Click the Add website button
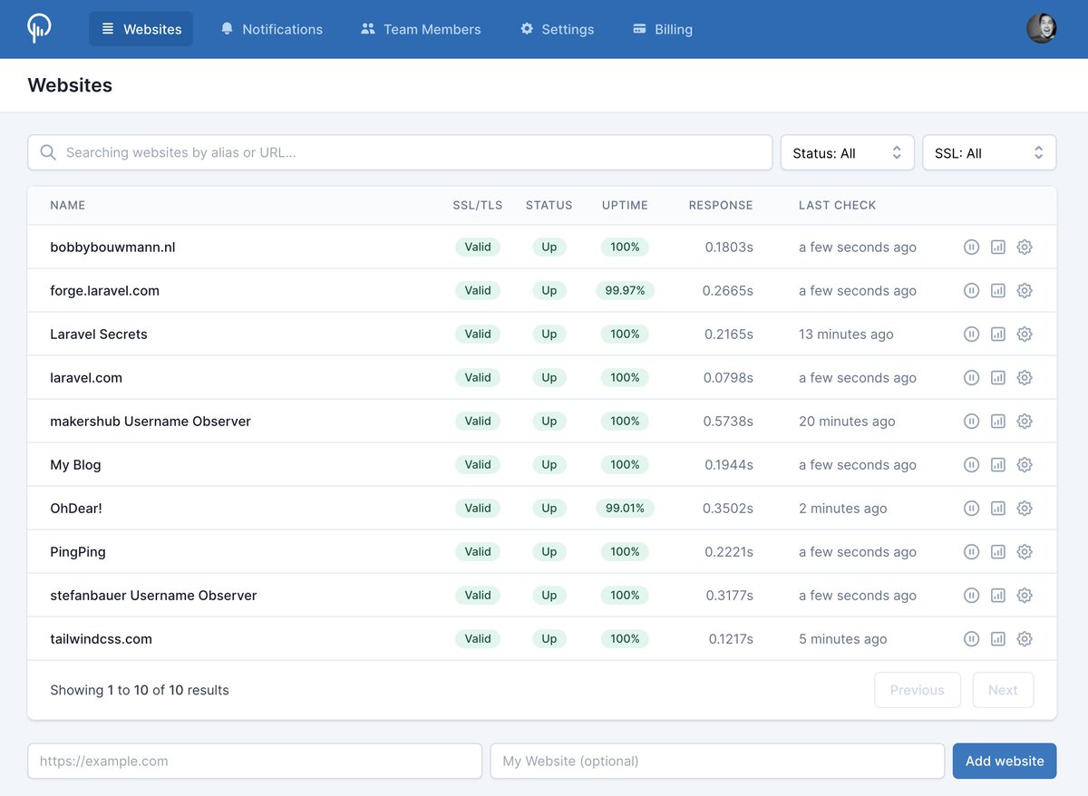 (x=1004, y=761)
